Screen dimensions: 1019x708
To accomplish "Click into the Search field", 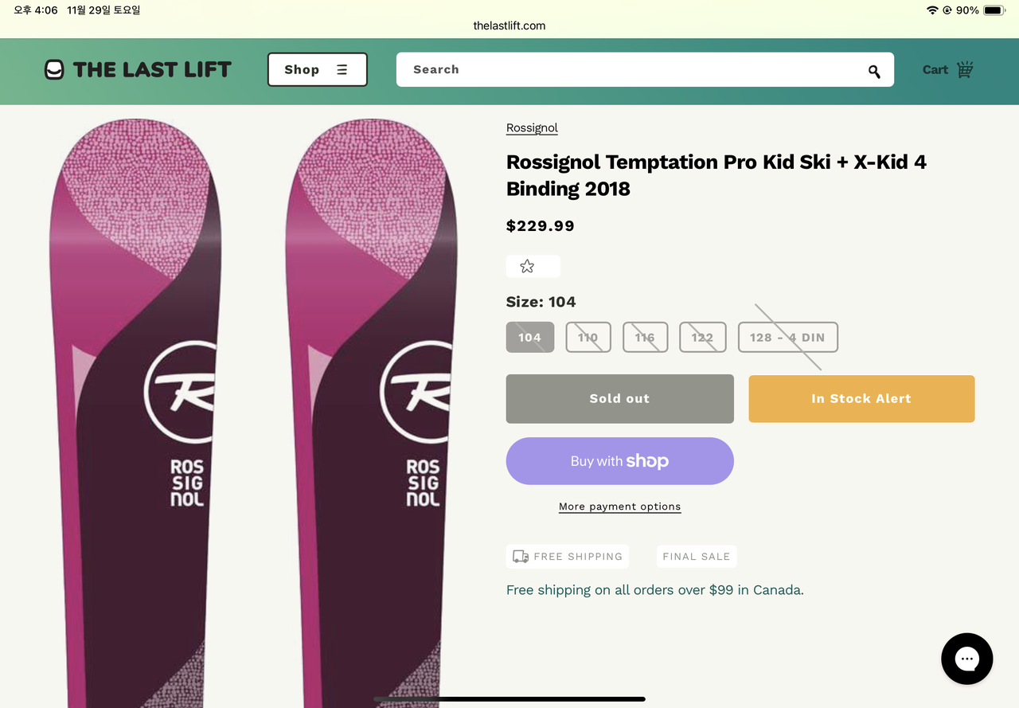I will [x=629, y=70].
